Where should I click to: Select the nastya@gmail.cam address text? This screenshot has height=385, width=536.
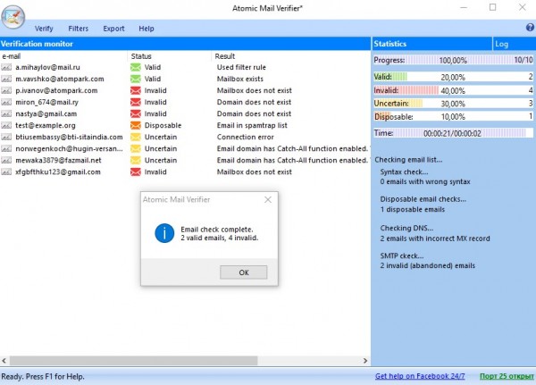coord(46,113)
